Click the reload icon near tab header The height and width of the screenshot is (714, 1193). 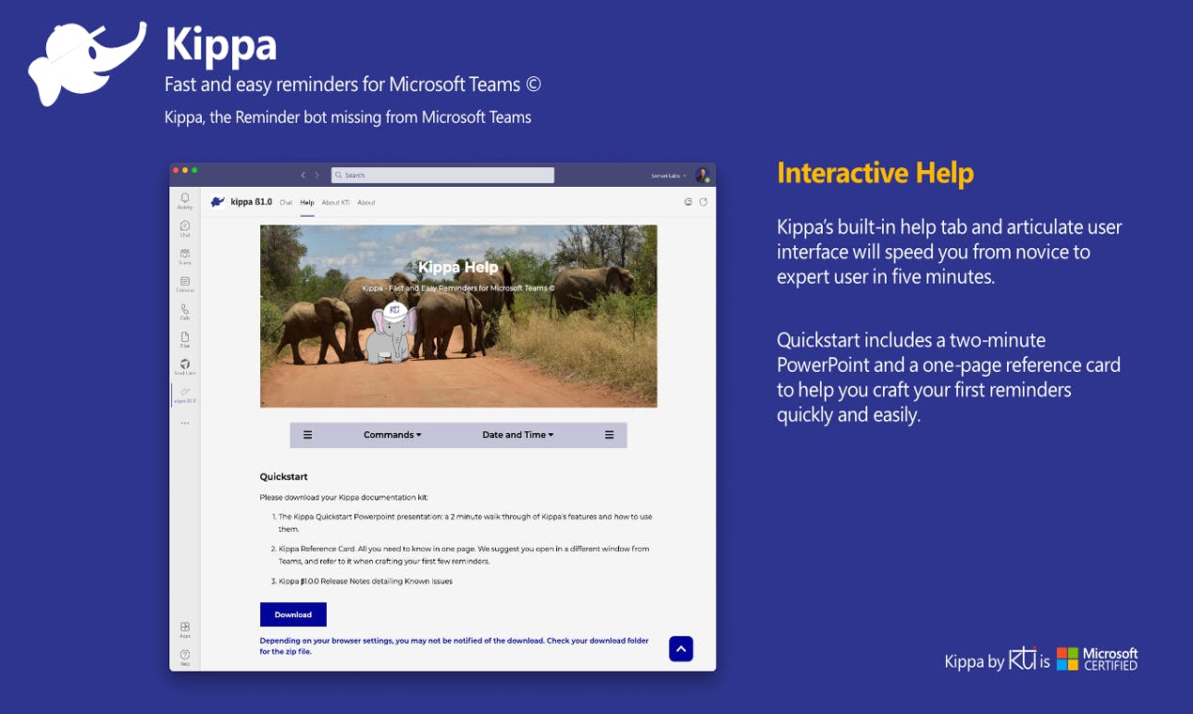click(x=703, y=202)
